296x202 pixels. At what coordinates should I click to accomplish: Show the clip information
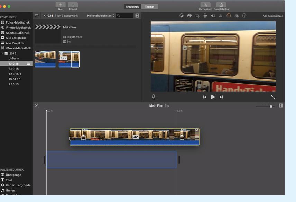tap(244, 16)
